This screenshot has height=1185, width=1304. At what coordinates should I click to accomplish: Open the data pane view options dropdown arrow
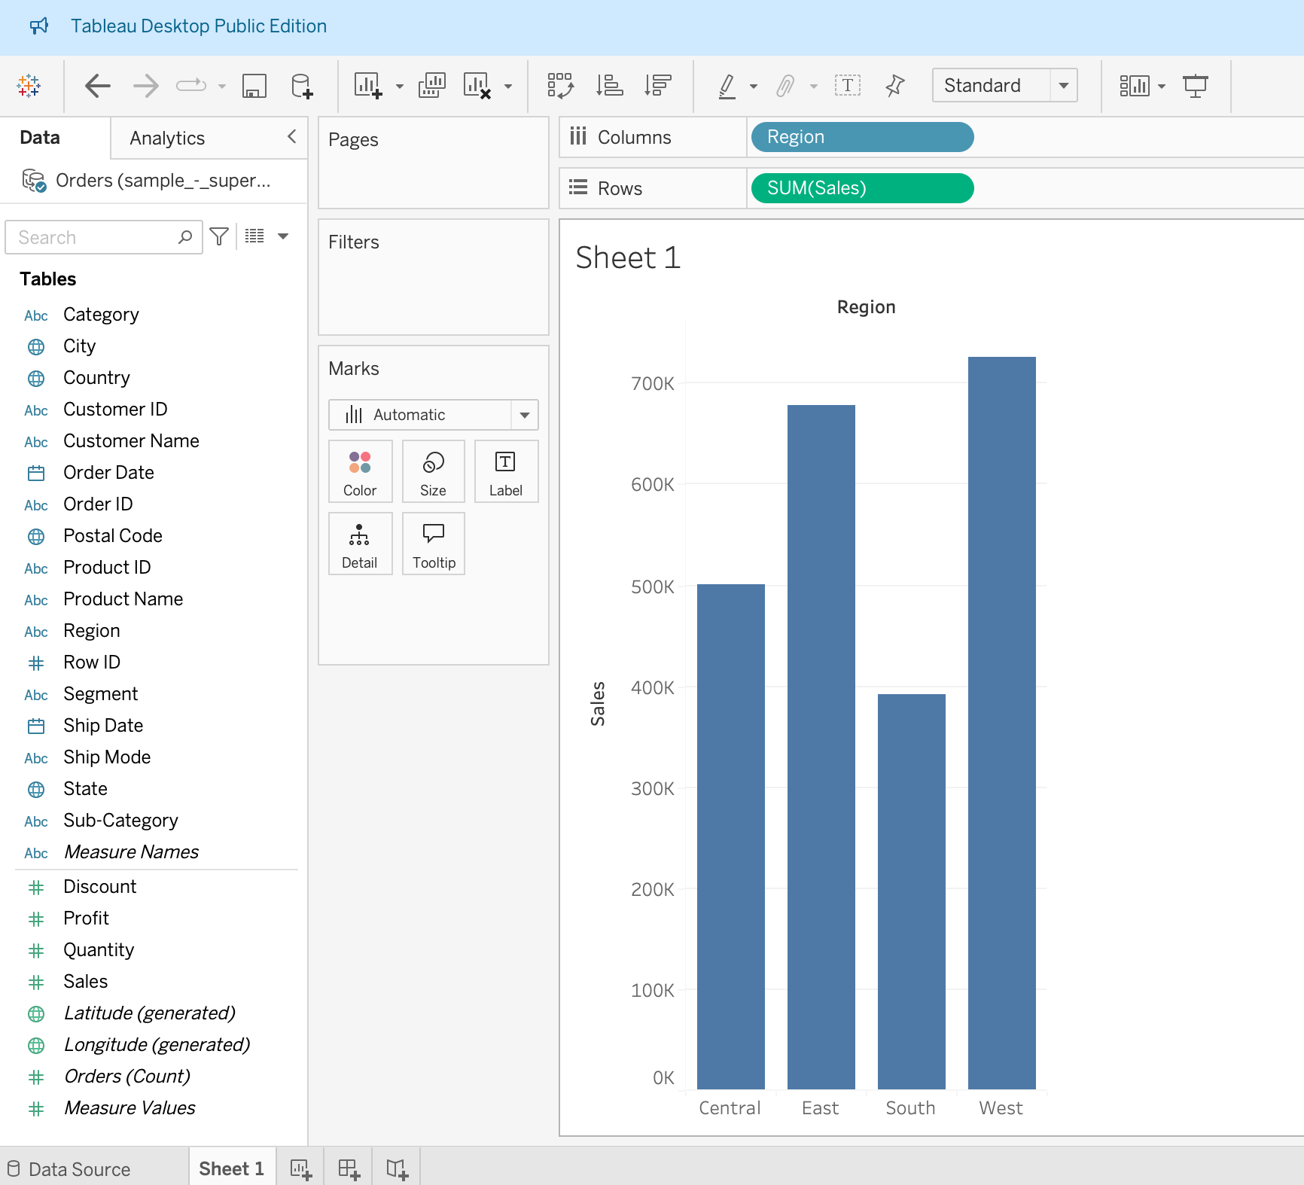pyautogui.click(x=283, y=236)
